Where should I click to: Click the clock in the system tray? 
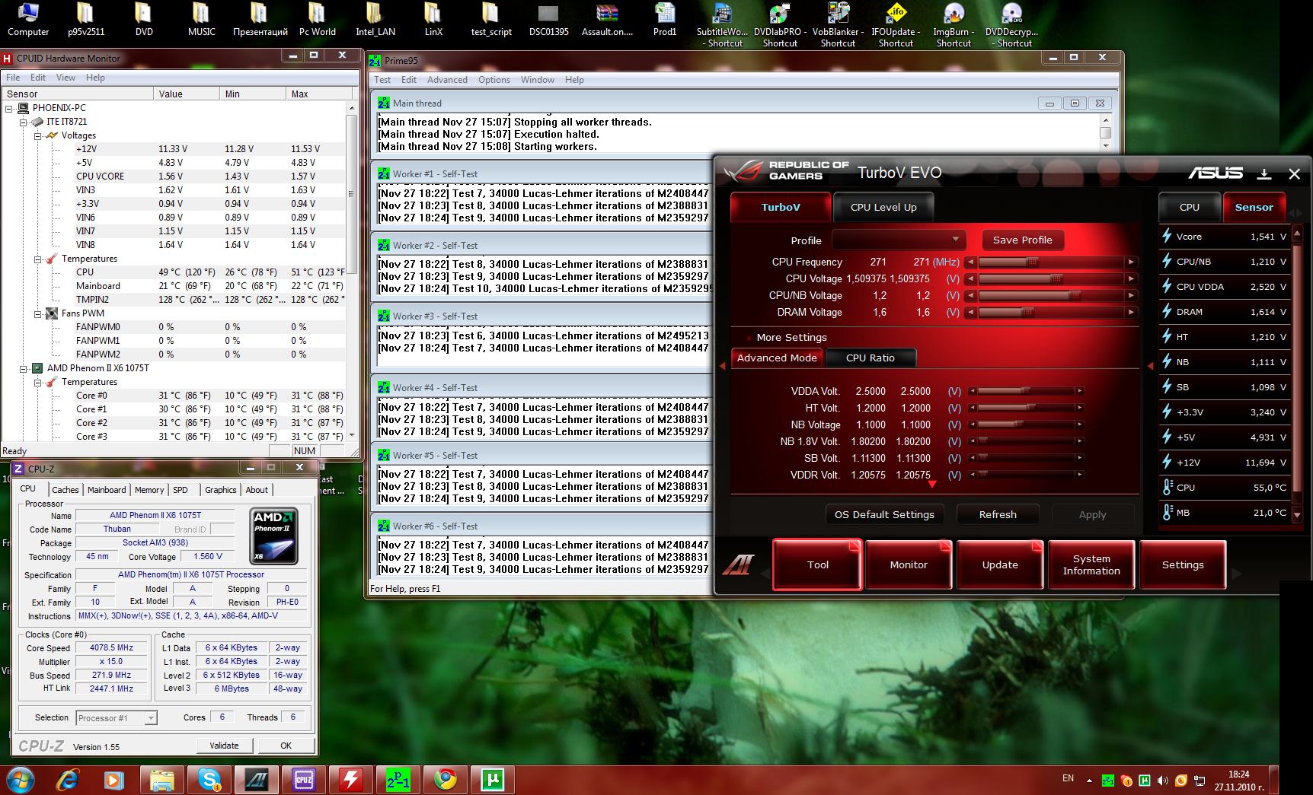[1239, 781]
